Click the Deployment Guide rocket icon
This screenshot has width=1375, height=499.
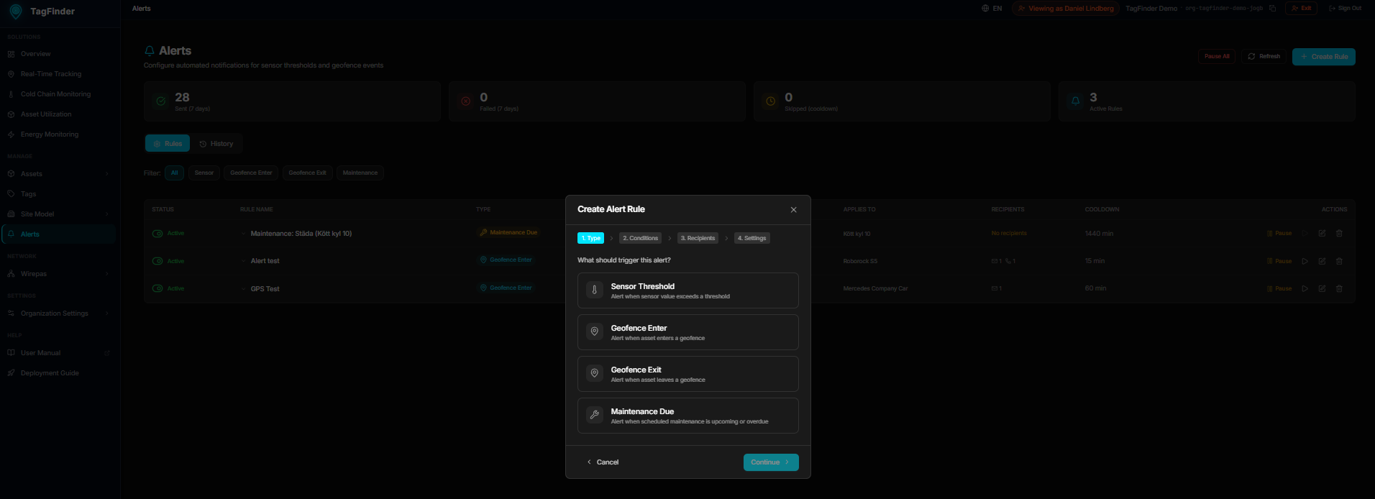tap(11, 373)
